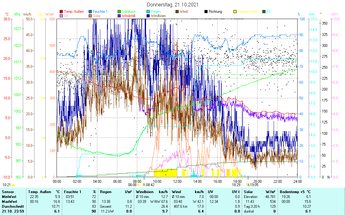Image resolution: width=345 pixels, height=215 pixels.
Task: Click the Durchschnitt row label
Action: [13, 206]
